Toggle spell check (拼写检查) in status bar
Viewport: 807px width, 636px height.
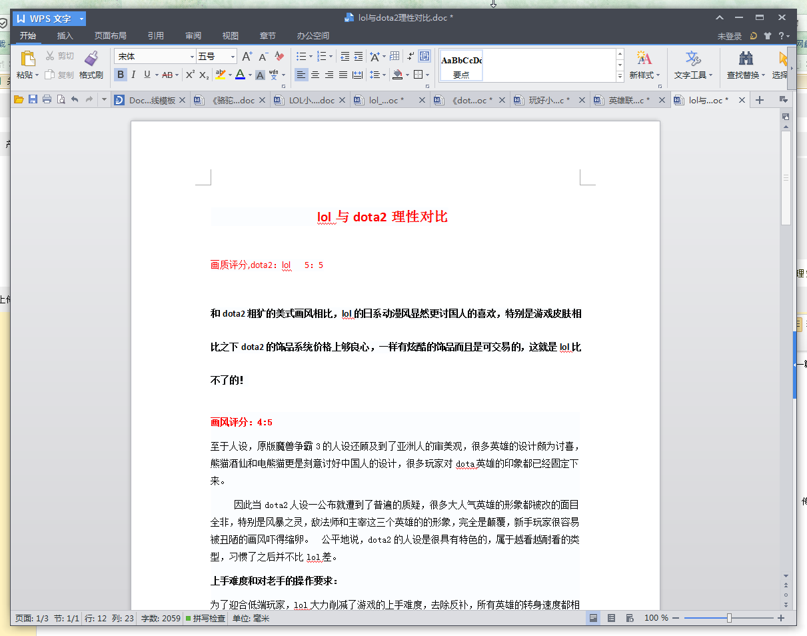205,619
